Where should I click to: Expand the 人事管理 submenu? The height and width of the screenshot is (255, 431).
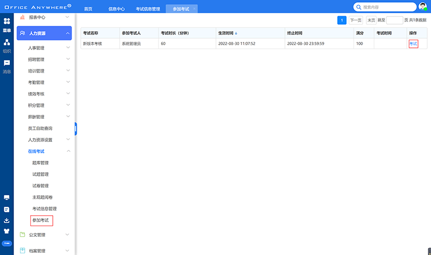68,48
